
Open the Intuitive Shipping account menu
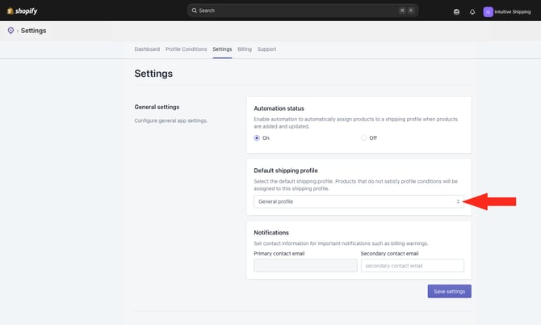[507, 12]
